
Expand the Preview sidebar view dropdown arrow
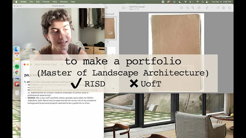pyautogui.click(x=126, y=8)
